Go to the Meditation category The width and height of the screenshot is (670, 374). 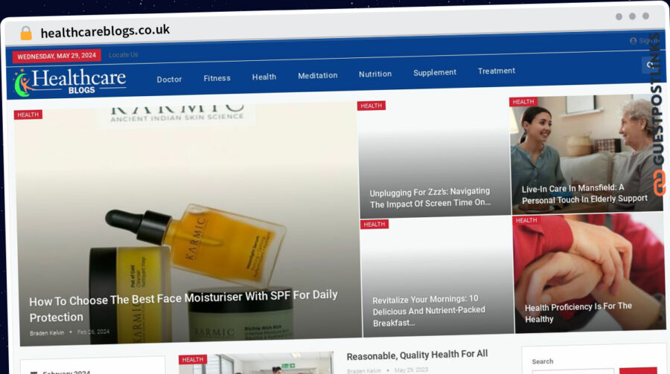click(317, 76)
